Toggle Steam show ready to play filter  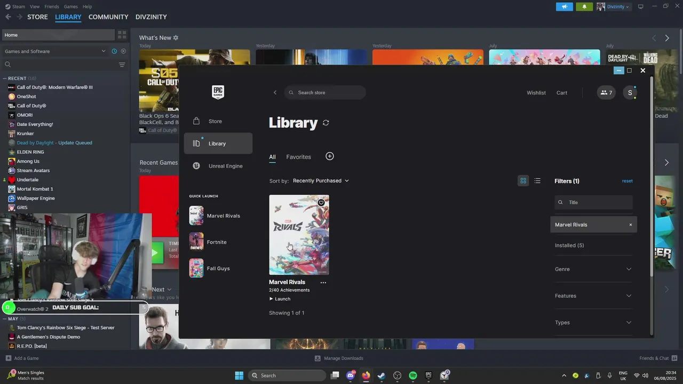pos(123,51)
